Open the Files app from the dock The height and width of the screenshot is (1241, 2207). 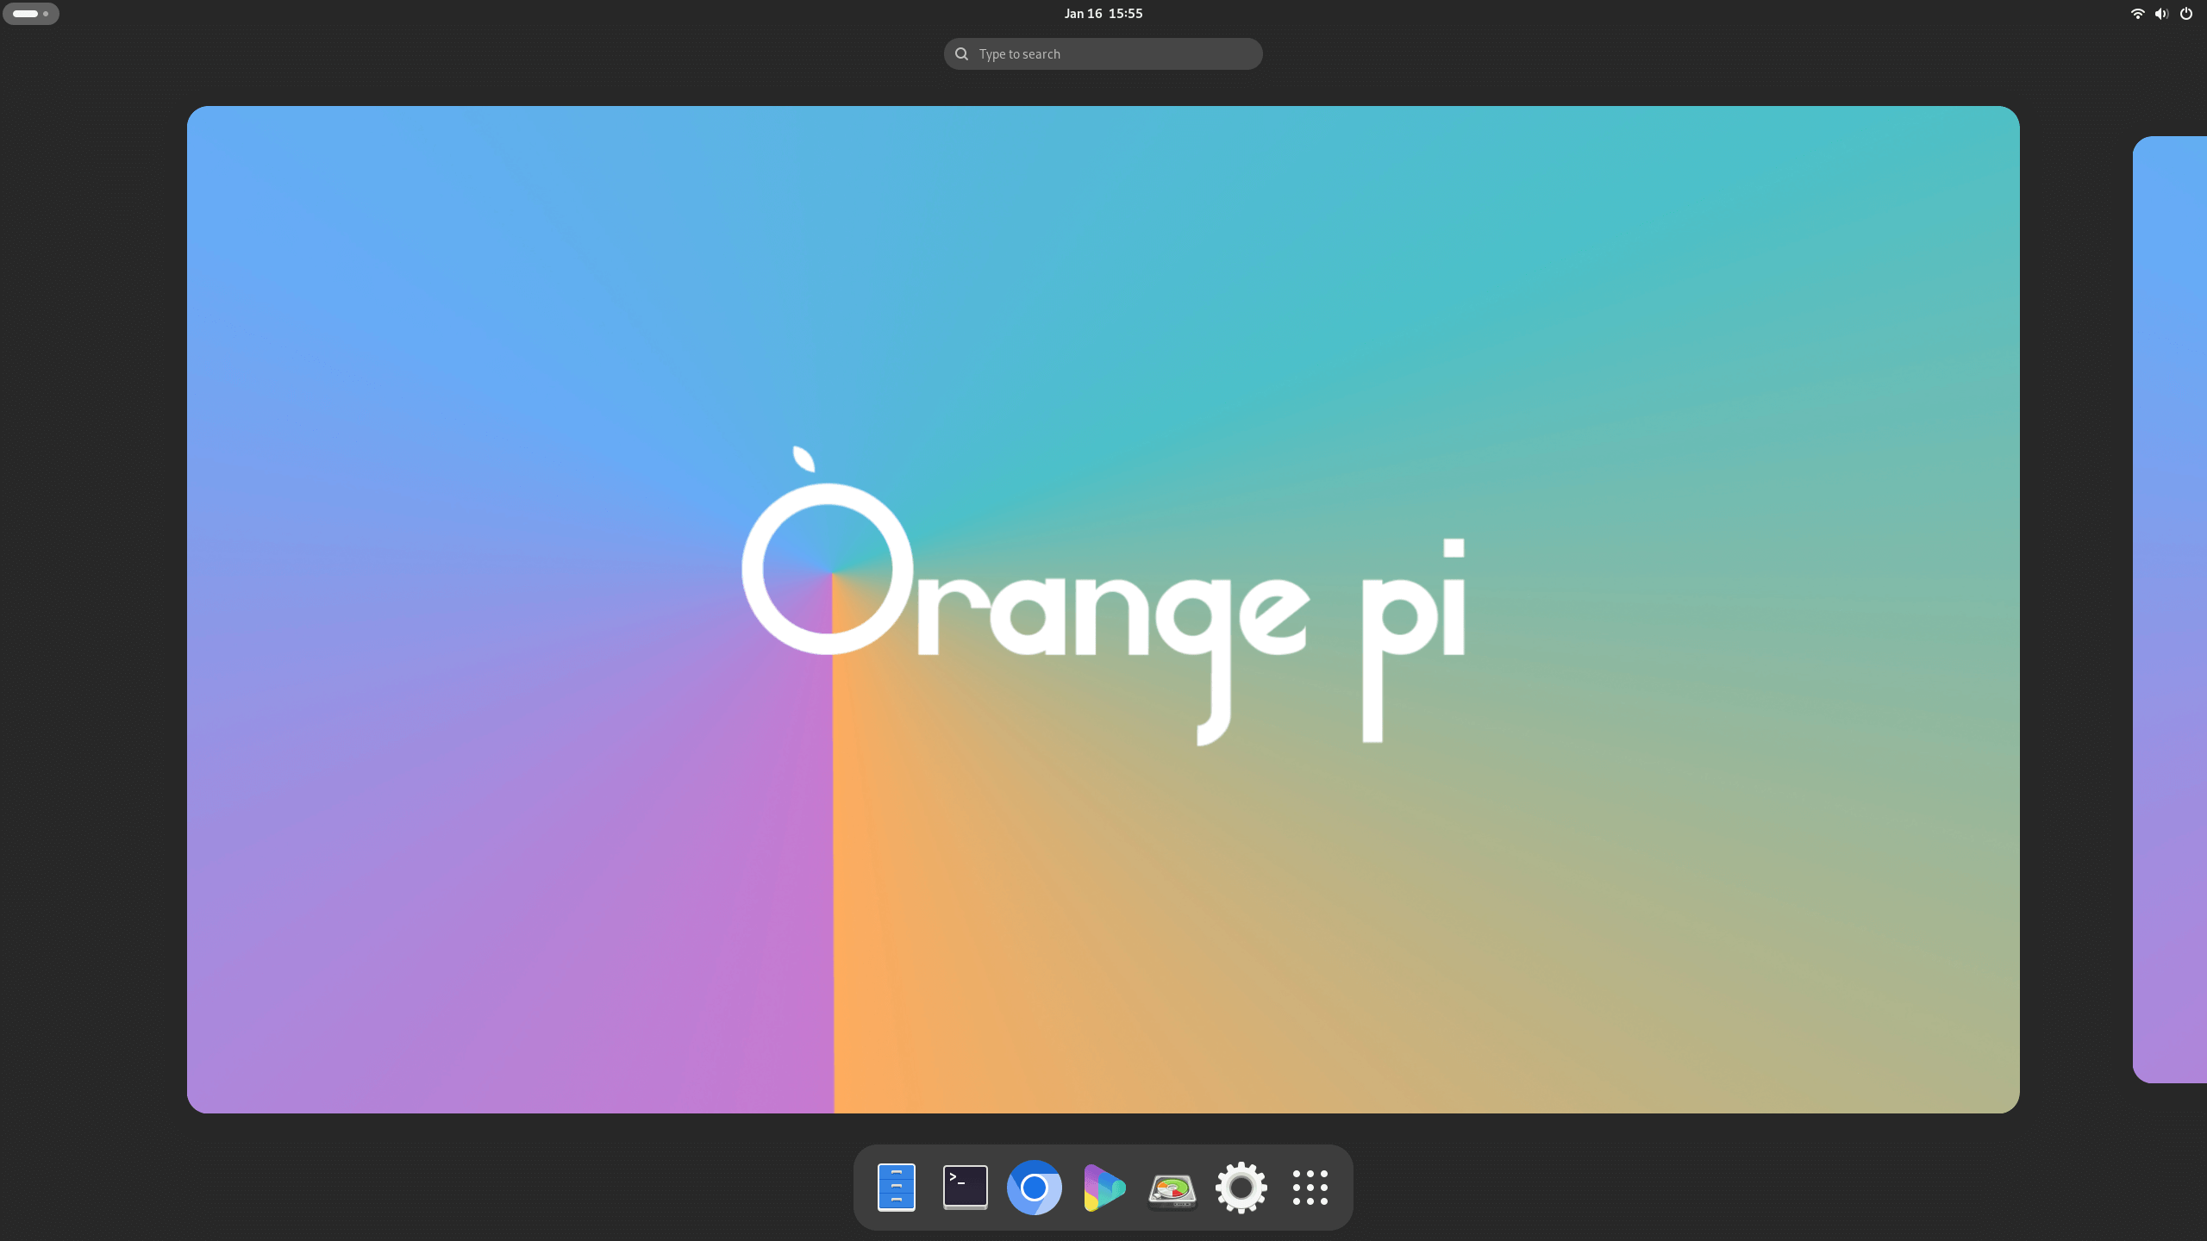(896, 1187)
